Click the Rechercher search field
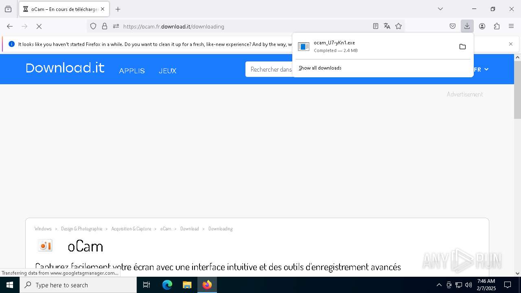The width and height of the screenshot is (521, 293). (269, 70)
